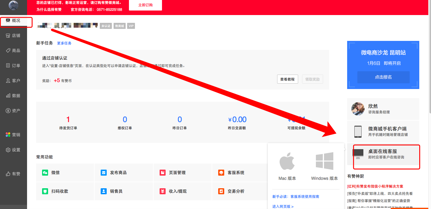
Task: Click the 收入/提现 yen icon
Action: pos(163,191)
